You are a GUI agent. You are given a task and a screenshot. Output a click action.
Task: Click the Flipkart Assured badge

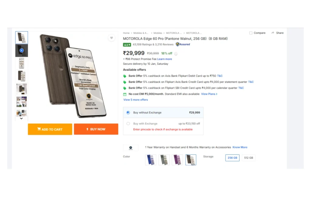click(183, 44)
